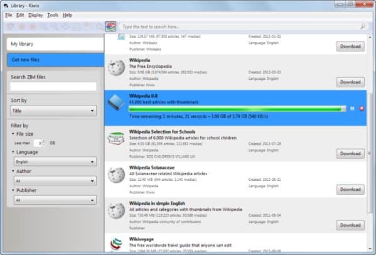
Task: Open the Display menu
Action: click(x=36, y=15)
